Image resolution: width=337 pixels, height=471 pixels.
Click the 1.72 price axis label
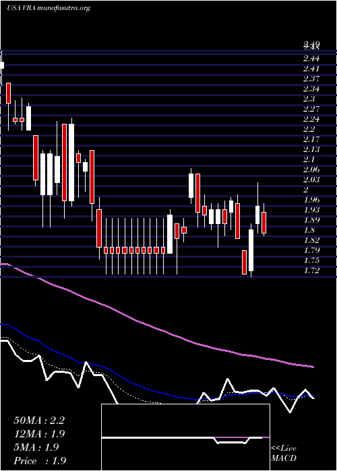tap(311, 270)
